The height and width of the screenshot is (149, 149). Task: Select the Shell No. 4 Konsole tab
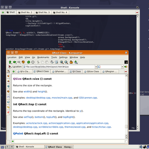pos(60,12)
